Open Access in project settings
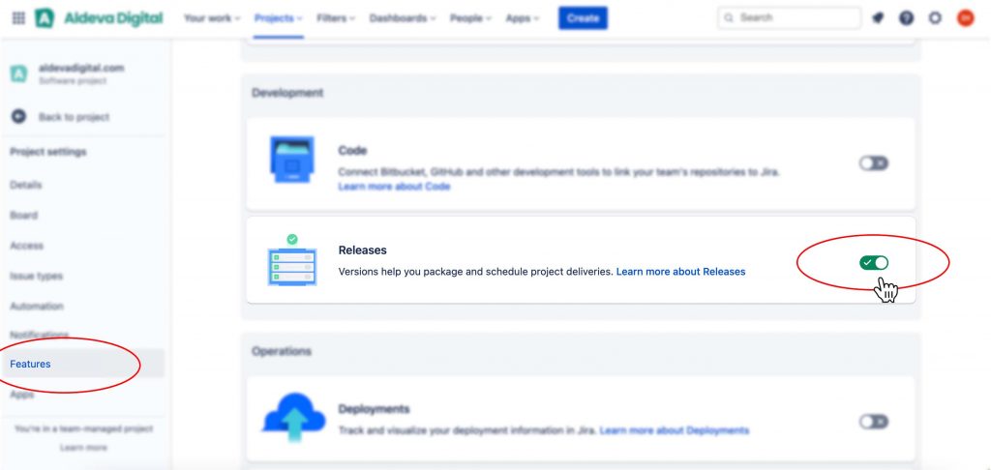Viewport: 991px width, 470px height. pyautogui.click(x=26, y=246)
